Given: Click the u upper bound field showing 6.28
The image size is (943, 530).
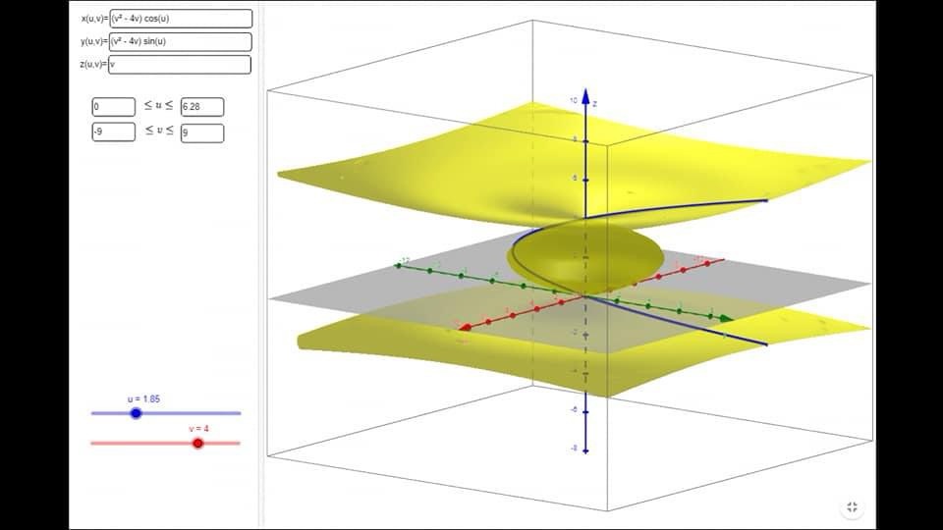Looking at the screenshot, I should 201,107.
